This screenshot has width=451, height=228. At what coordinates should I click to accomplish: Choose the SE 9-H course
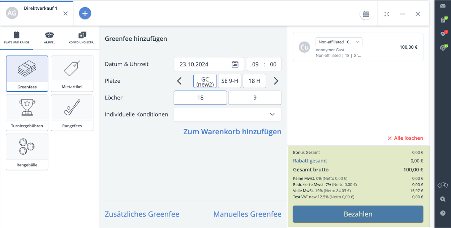(x=229, y=81)
